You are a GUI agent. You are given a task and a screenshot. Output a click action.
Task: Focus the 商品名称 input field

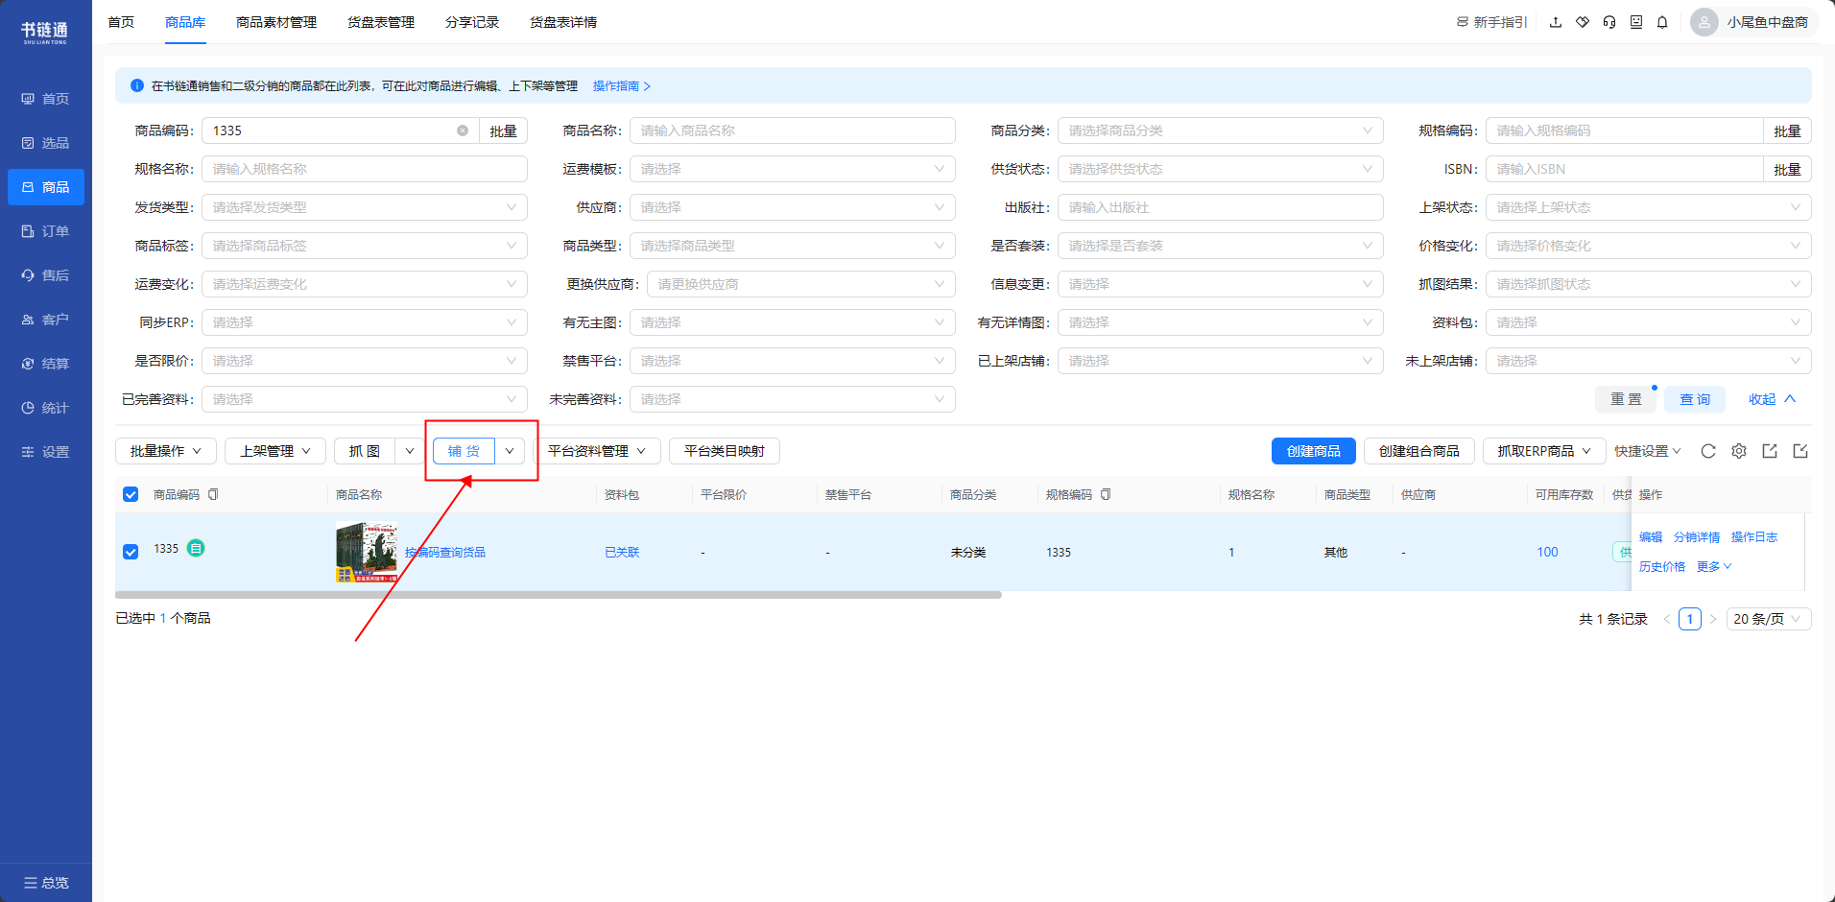pos(793,131)
